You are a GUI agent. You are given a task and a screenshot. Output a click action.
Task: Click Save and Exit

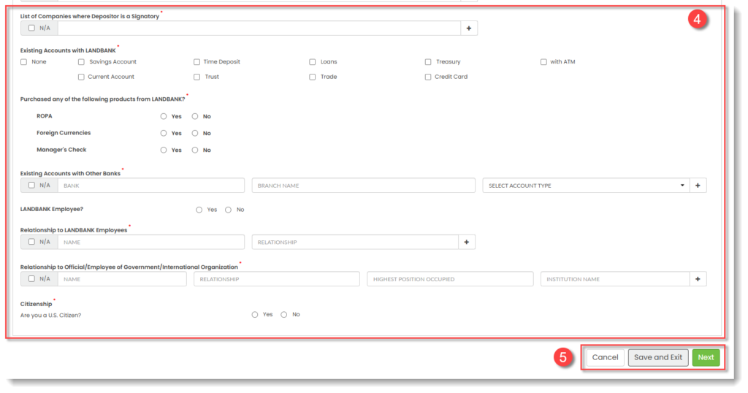pyautogui.click(x=658, y=357)
